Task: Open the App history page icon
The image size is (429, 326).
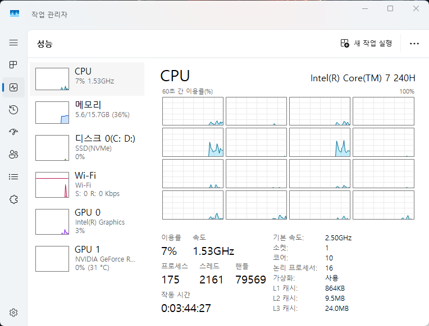Action: 13,110
